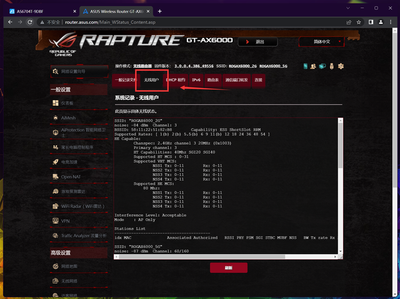The image size is (400, 299).
Task: Click log horizontal scrollbar right arrow
Action: (335, 257)
